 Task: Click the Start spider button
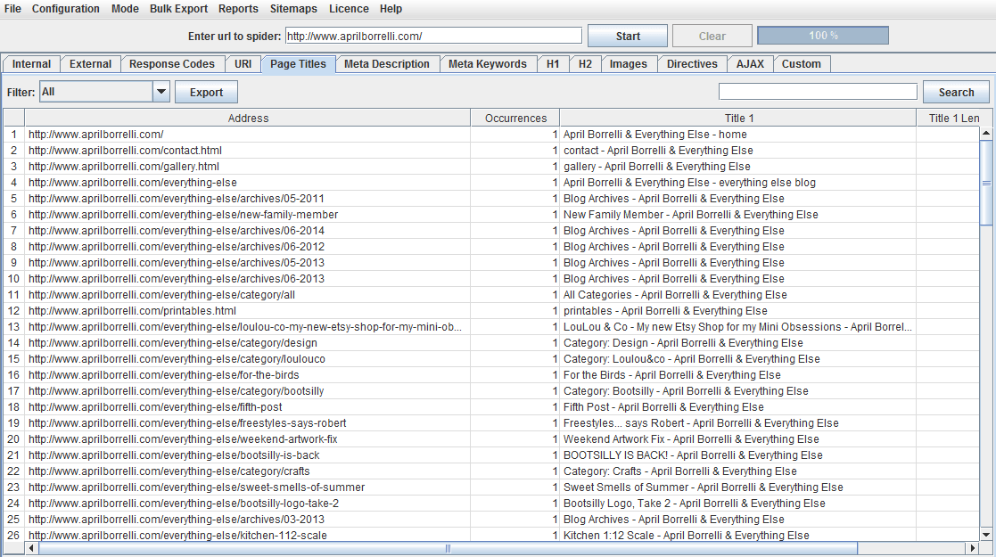[x=628, y=37]
